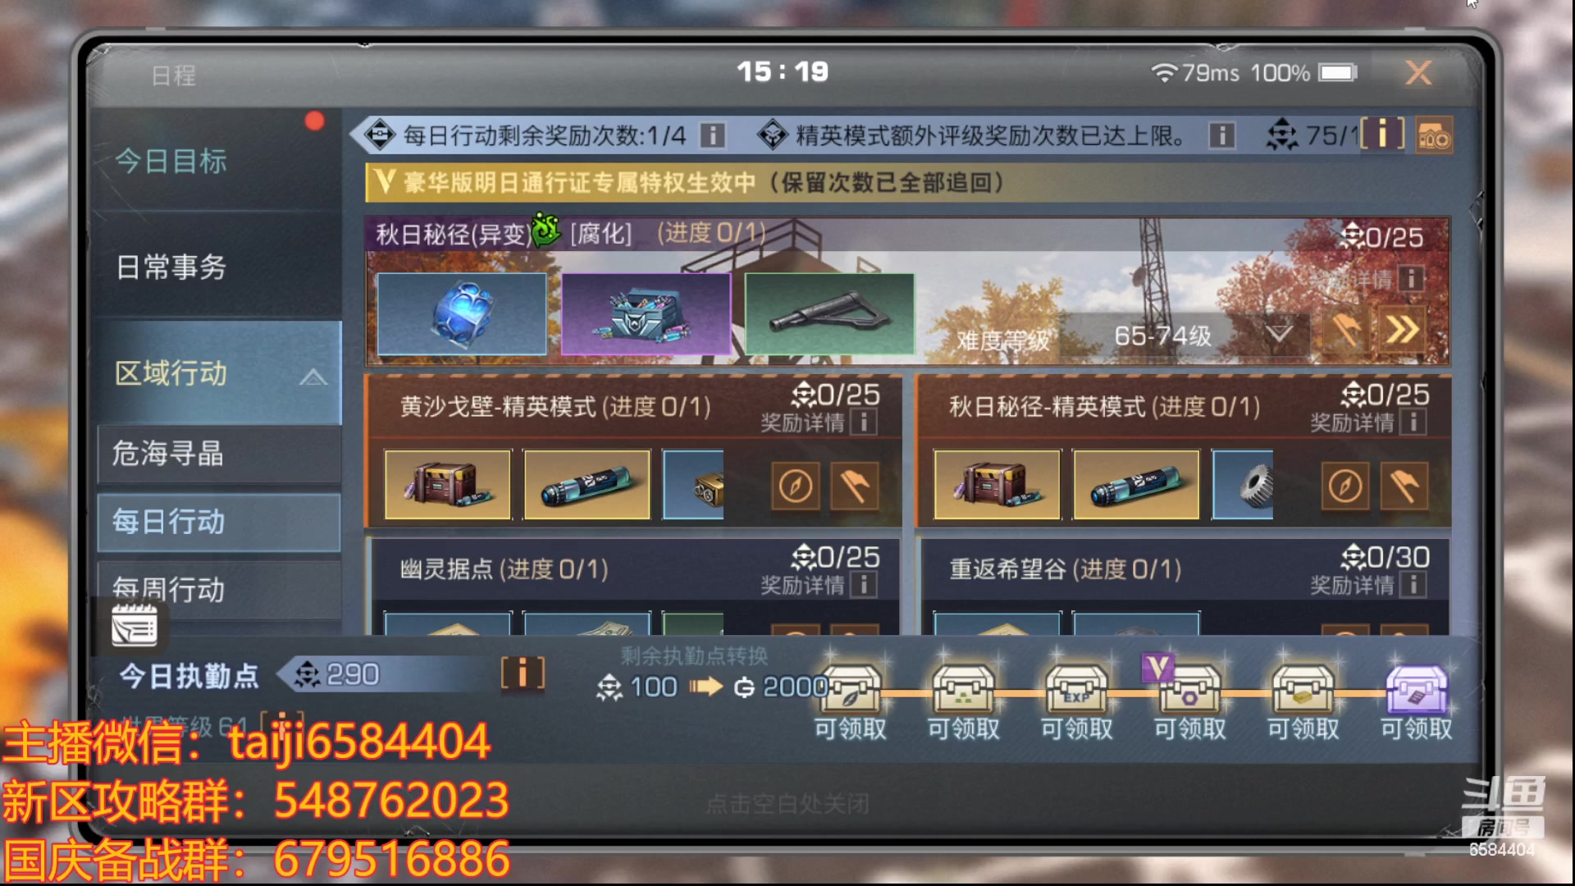Screen dimensions: 1575x886
Task: Close the schedule panel with X
Action: (x=1418, y=73)
